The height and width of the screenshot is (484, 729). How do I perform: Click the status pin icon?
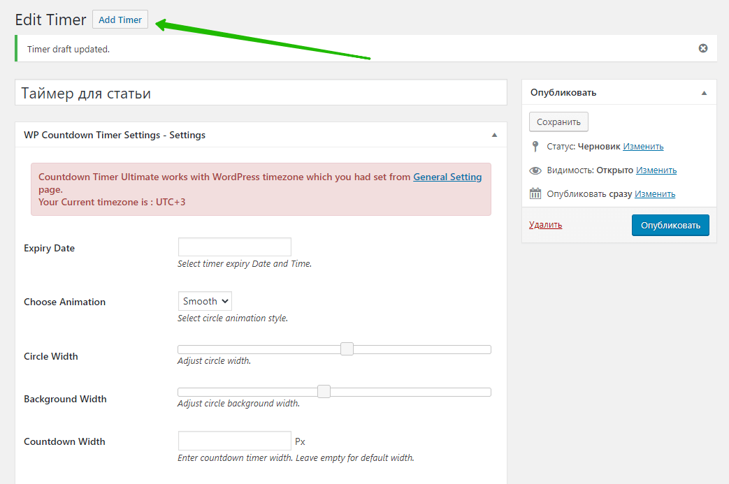coord(535,146)
